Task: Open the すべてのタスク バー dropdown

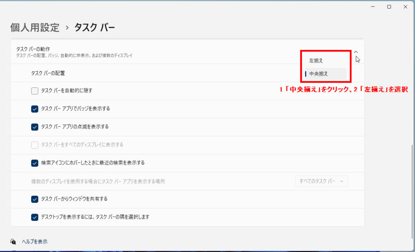Action: pyautogui.click(x=321, y=181)
